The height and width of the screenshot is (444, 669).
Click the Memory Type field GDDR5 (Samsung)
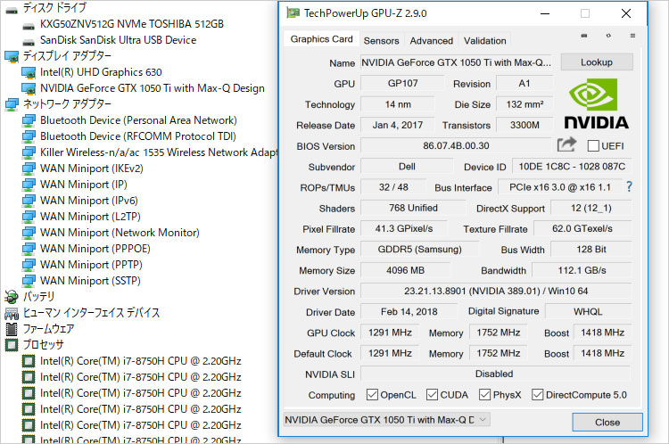(419, 249)
